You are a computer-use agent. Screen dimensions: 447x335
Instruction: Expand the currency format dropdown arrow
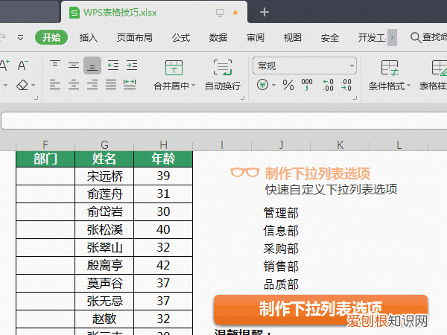273,85
